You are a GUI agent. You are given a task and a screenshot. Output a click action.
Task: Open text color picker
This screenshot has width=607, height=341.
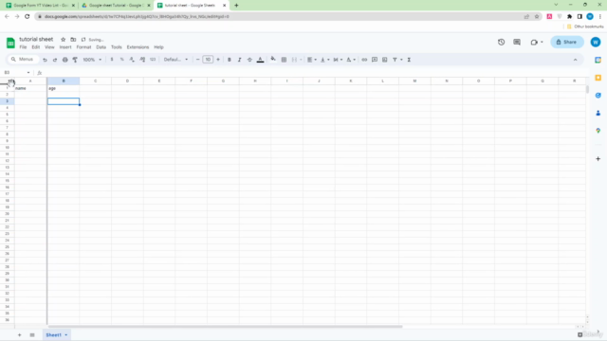260,60
